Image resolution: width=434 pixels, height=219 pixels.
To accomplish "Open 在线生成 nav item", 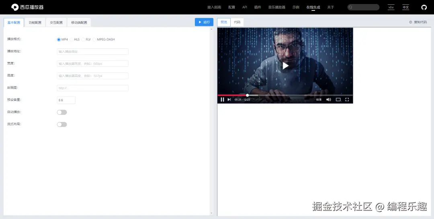I will point(313,8).
